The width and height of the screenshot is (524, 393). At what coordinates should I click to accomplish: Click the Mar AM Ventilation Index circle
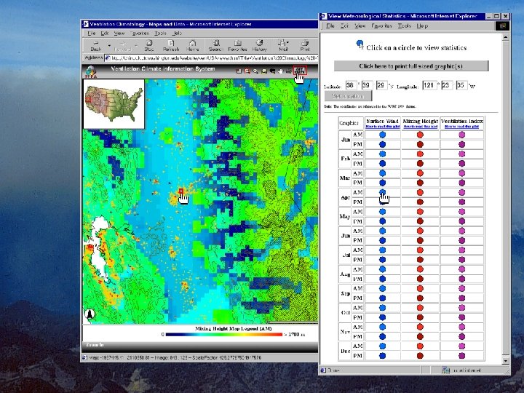[462, 173]
